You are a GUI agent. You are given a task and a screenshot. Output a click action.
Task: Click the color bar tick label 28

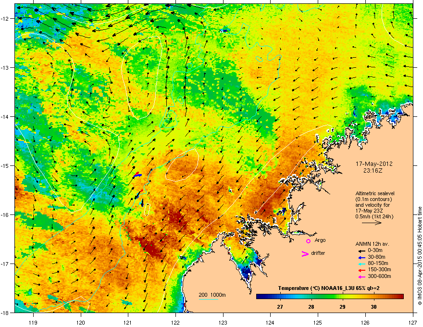point(311,307)
